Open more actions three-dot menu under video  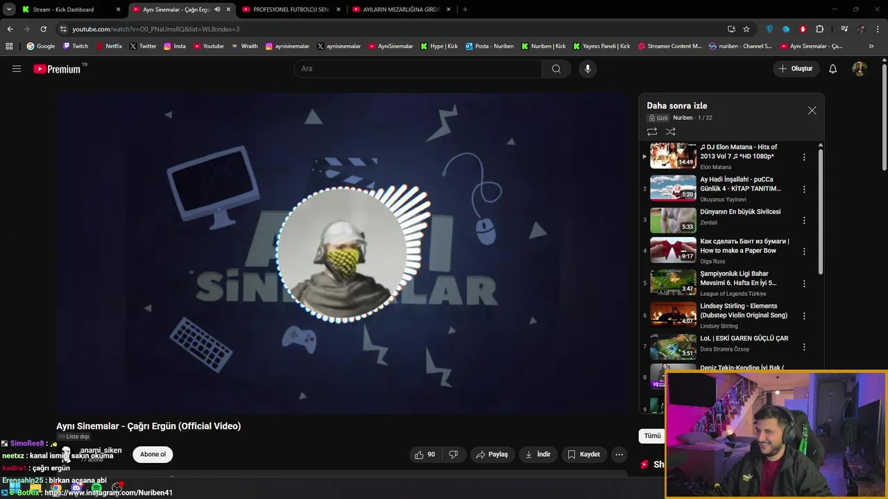point(619,455)
